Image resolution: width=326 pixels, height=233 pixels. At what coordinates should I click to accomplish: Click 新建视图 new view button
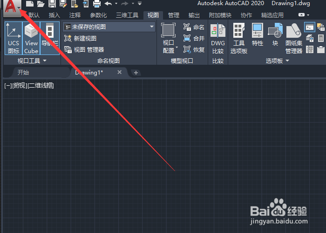pos(80,39)
